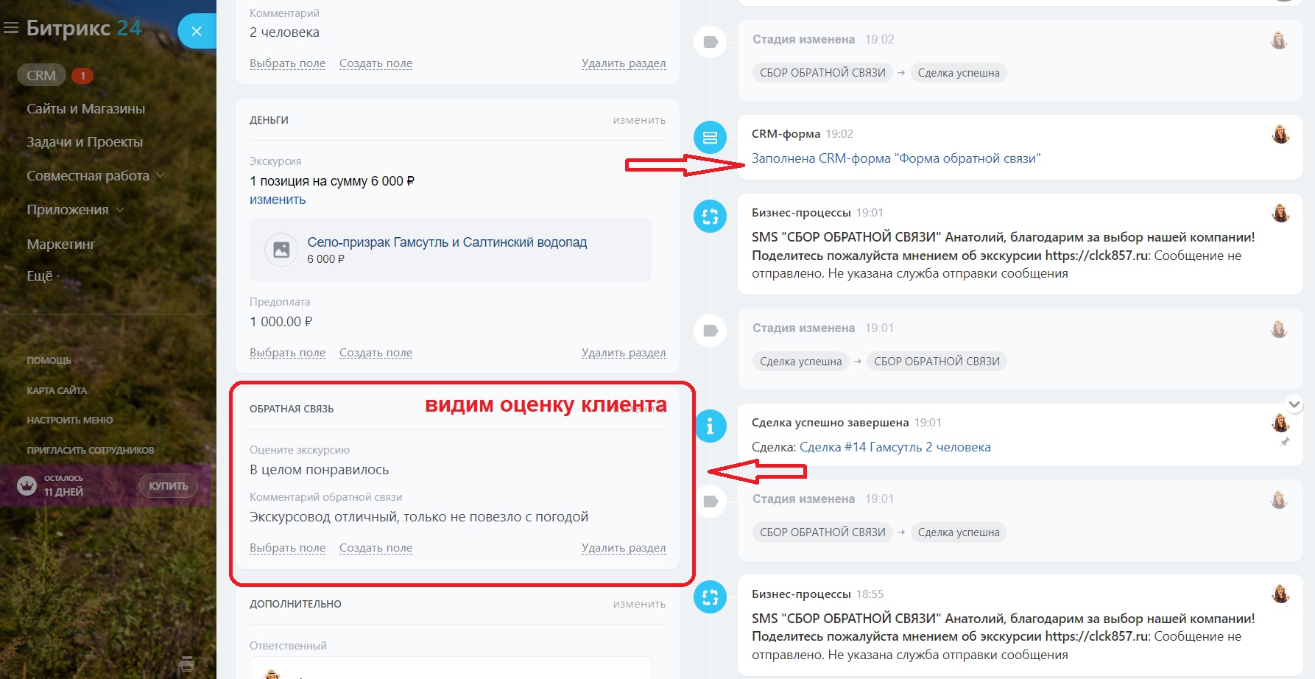Click the В целом понравилось rating value

[x=320, y=470]
